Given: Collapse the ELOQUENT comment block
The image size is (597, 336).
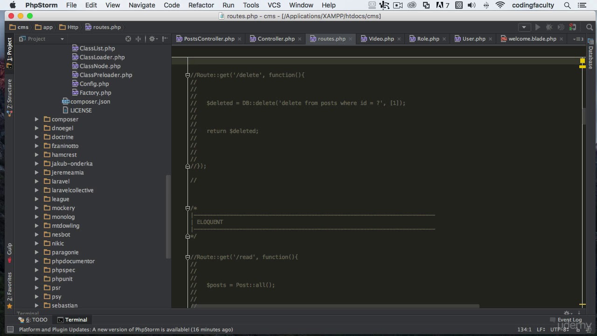Looking at the screenshot, I should pos(187,208).
